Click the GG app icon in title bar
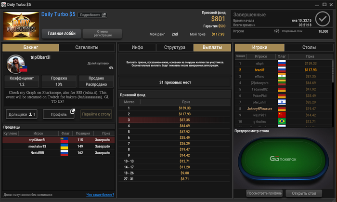337x202 pixels. 3,4
